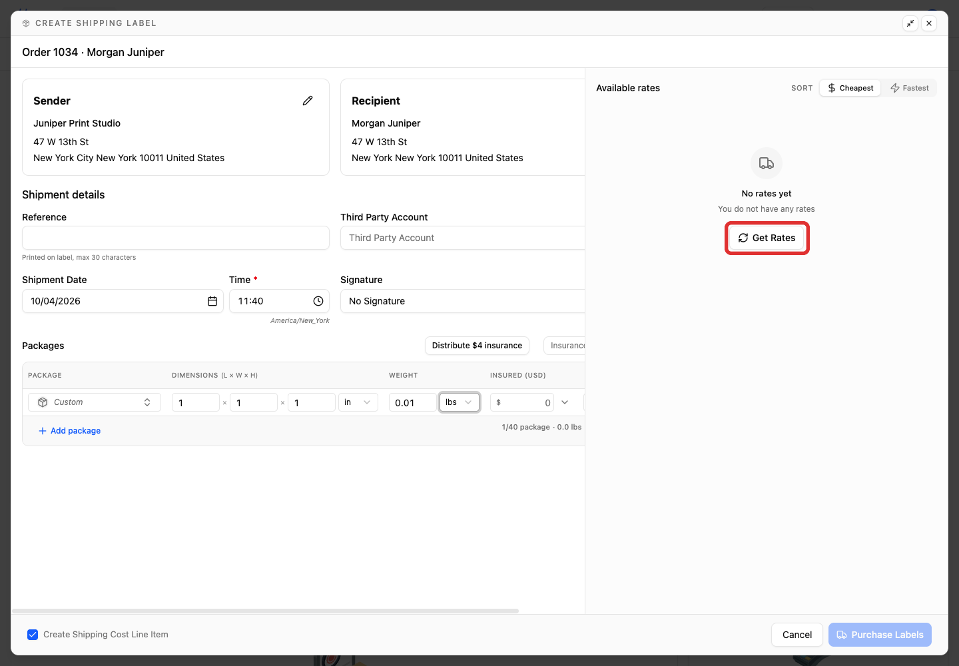The width and height of the screenshot is (959, 666).
Task: Click the Reference input field
Action: (x=176, y=238)
